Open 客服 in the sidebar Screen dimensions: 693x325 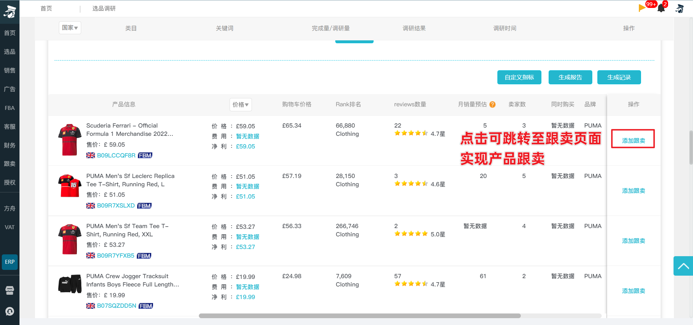pyautogui.click(x=10, y=127)
